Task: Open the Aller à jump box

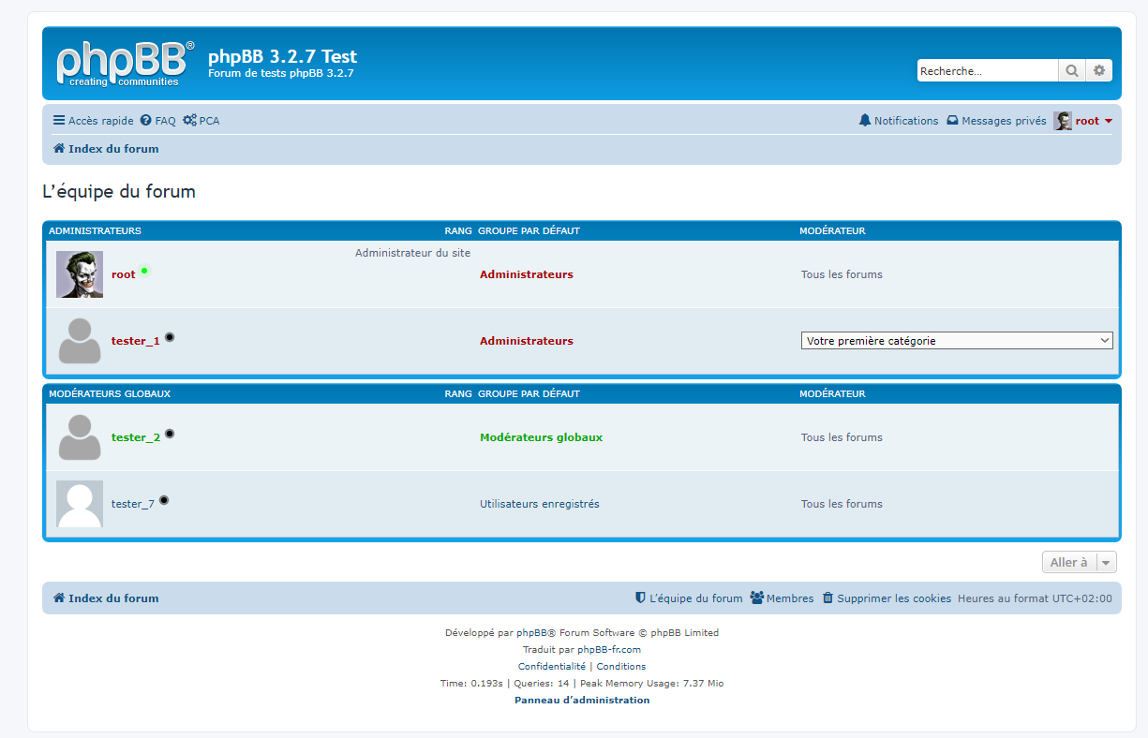Action: point(1079,562)
